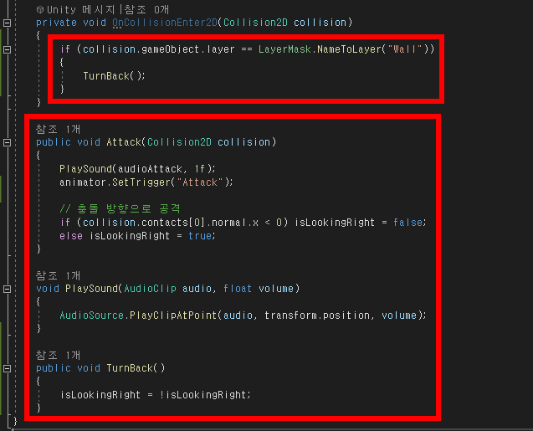Click 'gameObject.layer' in the if condition
The height and width of the screenshot is (431, 533).
(188, 49)
